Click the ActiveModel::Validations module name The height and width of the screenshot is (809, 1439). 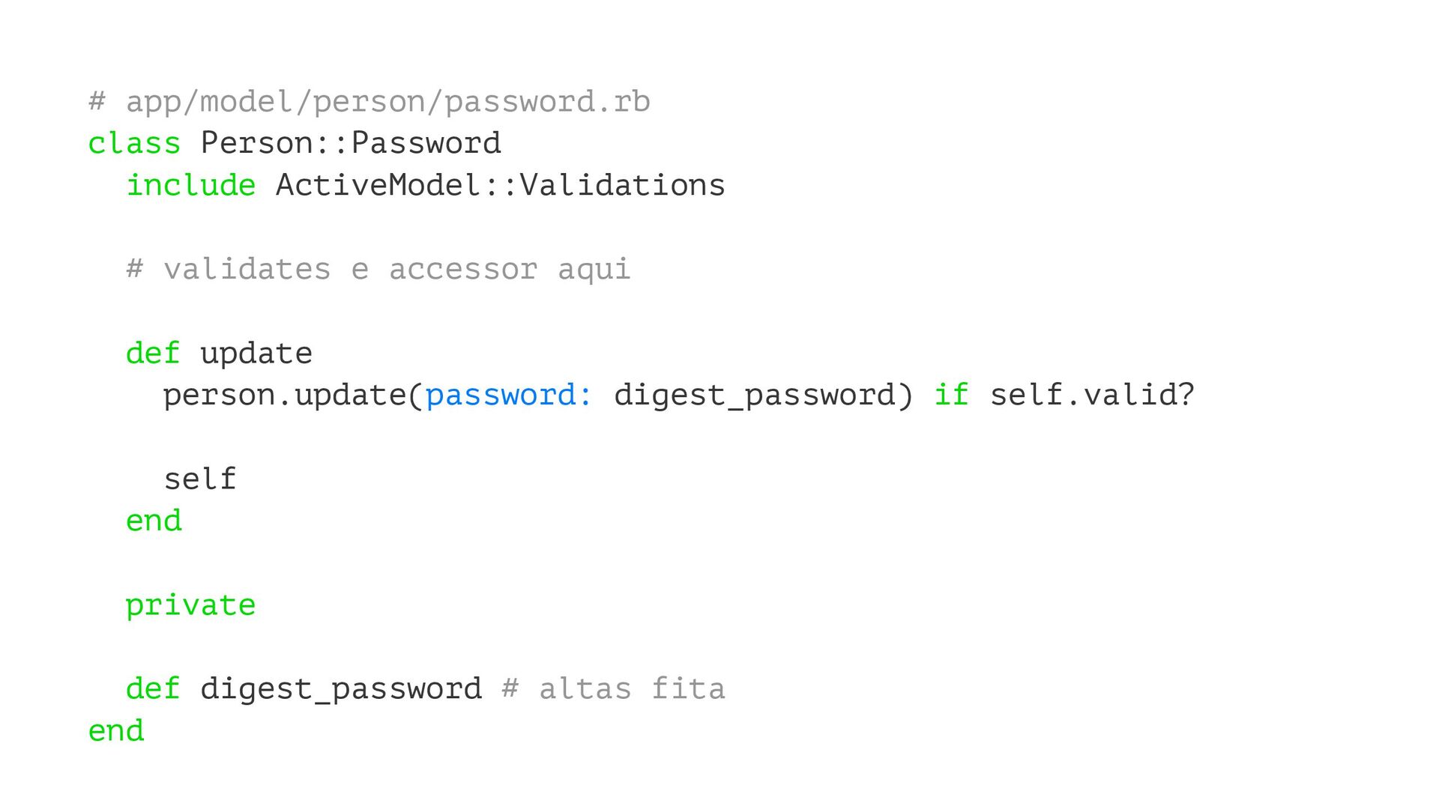[x=501, y=185]
